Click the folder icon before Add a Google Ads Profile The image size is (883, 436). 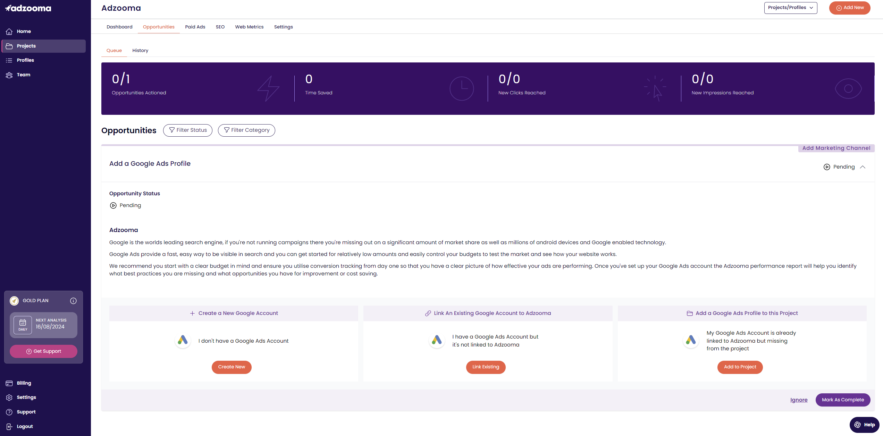(690, 313)
